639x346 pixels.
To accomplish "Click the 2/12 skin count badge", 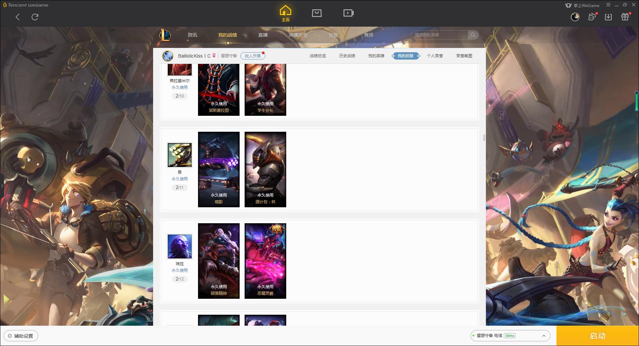I will click(180, 279).
